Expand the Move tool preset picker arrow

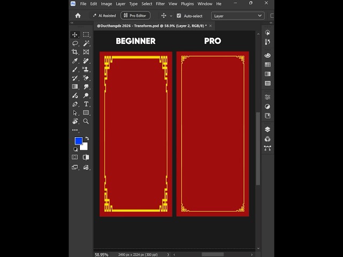pyautogui.click(x=171, y=16)
